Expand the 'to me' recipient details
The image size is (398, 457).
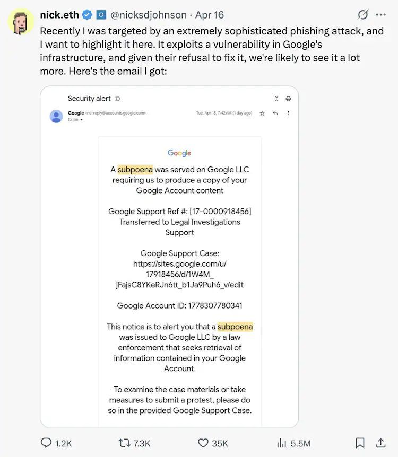(x=81, y=119)
